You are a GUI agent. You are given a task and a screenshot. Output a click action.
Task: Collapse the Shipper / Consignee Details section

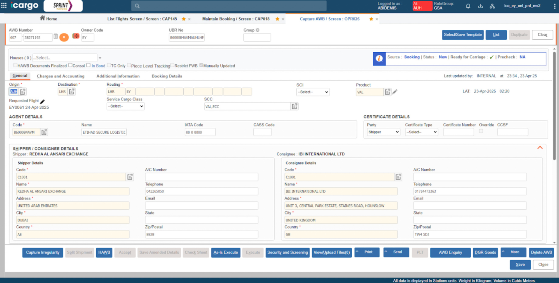[540, 147]
